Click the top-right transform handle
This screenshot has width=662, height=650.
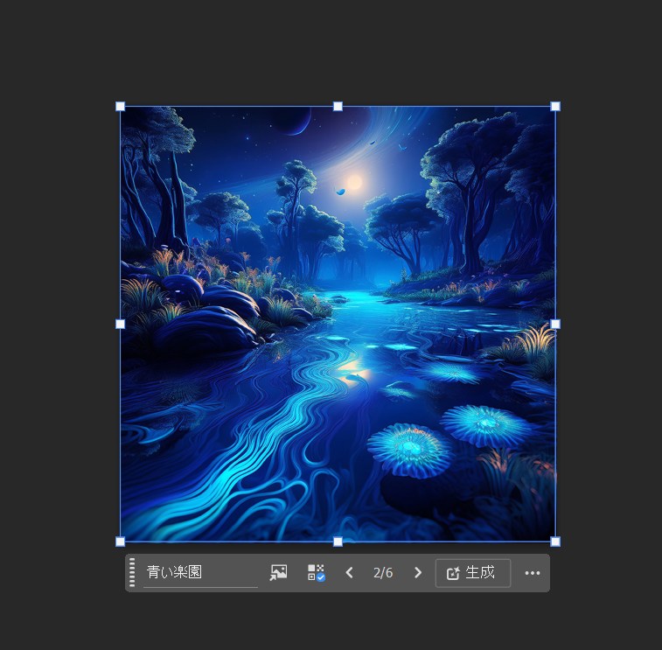click(555, 107)
